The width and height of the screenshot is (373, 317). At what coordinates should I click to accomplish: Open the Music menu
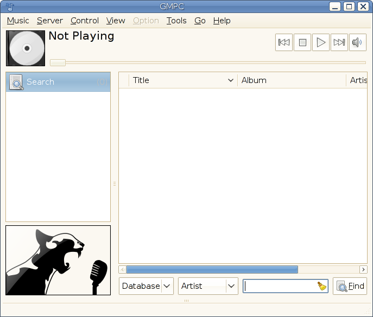(18, 21)
